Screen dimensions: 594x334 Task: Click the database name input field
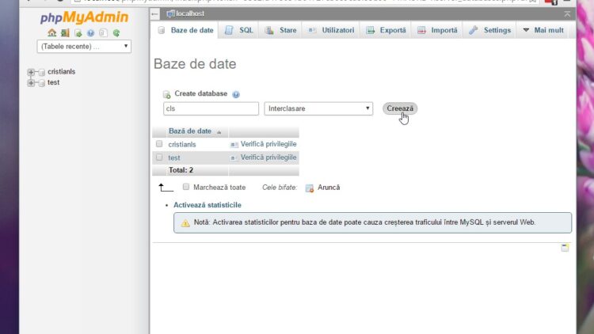pos(211,108)
